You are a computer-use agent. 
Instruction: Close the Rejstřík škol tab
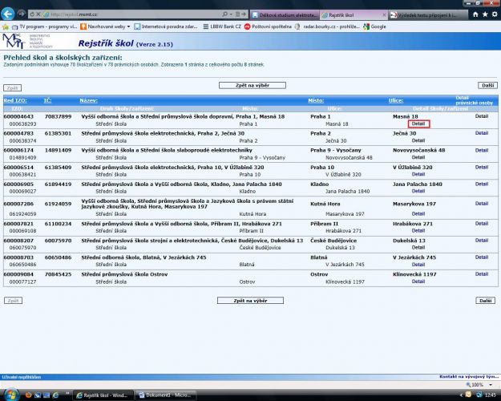click(384, 14)
